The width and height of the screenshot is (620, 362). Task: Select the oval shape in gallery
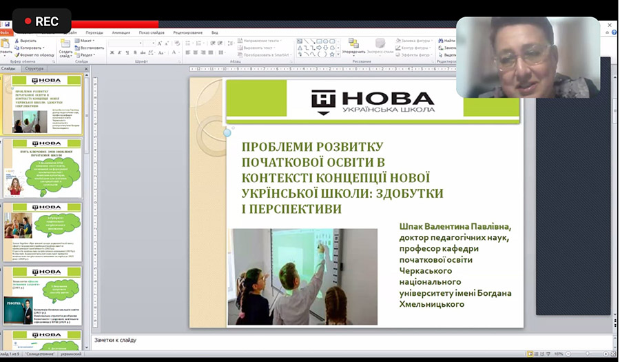pos(325,41)
